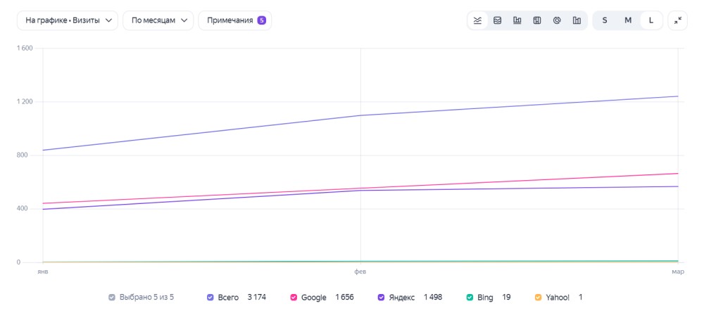
Task: Toggle the 'Выбрано 5 из 5' checkbox
Action: [112, 297]
